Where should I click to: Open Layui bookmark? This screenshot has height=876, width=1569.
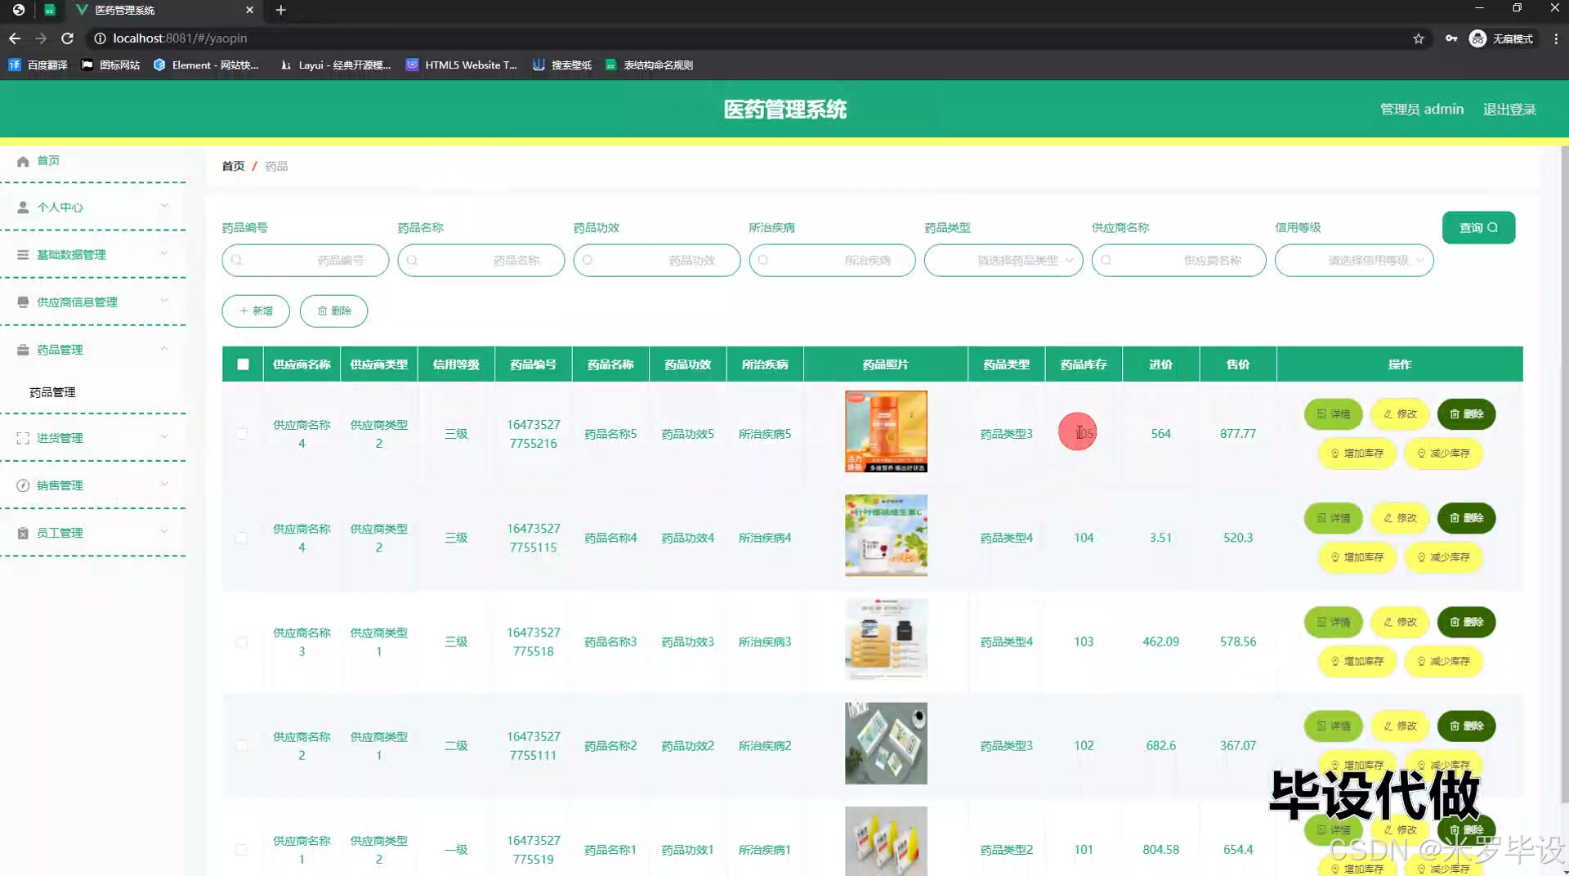335,65
